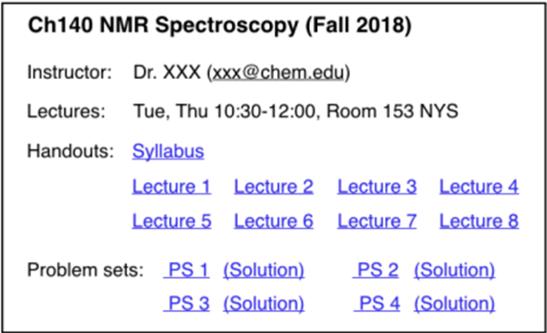547x333 pixels.
Task: Open the Lecture 8 handout
Action: coord(479,221)
